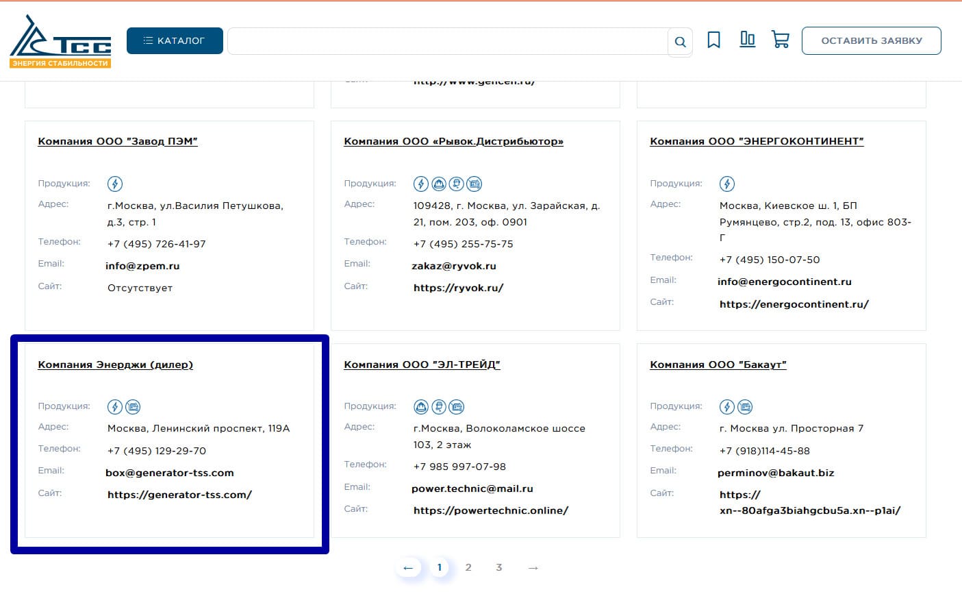962x594 pixels.
Task: Open the product comparison icon in header
Action: tap(747, 40)
